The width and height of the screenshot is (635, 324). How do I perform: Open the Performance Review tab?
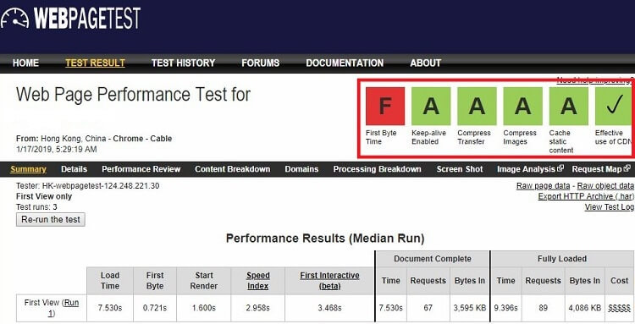click(141, 169)
